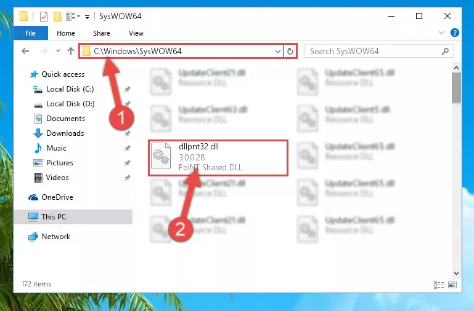Click the scrollbar up arrow
This screenshot has width=474, height=311.
[457, 68]
